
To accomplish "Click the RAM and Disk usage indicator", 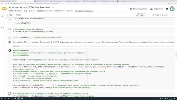I will pyautogui.click(x=141, y=15).
